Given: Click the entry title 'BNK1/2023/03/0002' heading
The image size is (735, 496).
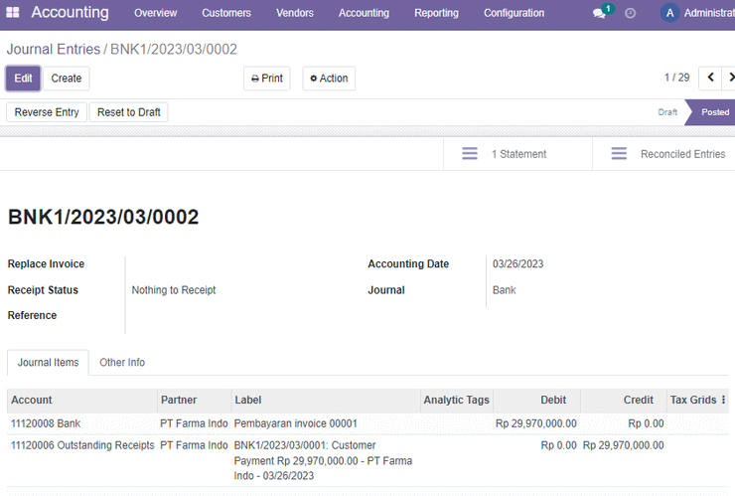Looking at the screenshot, I should [x=103, y=217].
